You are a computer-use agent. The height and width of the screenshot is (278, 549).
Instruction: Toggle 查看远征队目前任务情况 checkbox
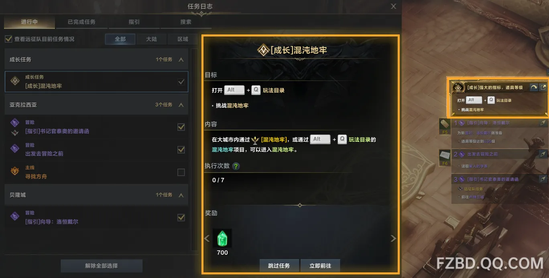[8, 39]
